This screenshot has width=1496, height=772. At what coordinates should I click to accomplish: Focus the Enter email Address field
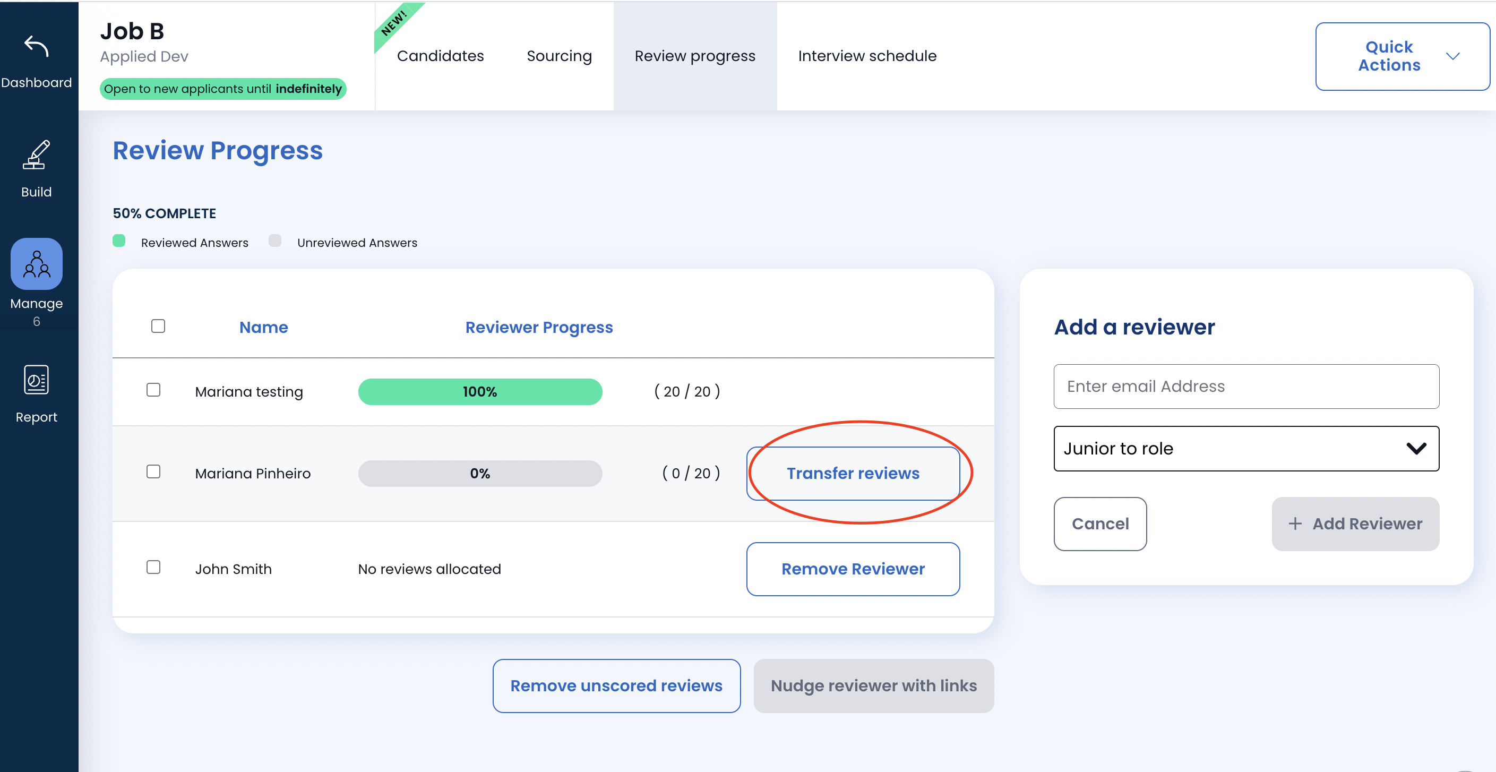(1246, 387)
